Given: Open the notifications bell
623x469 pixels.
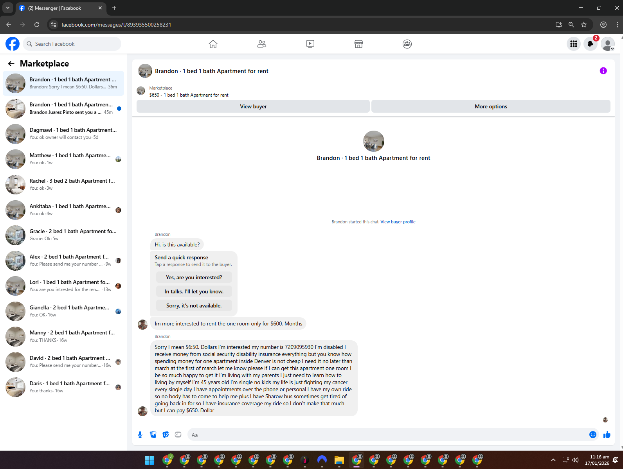Looking at the screenshot, I should tap(591, 44).
